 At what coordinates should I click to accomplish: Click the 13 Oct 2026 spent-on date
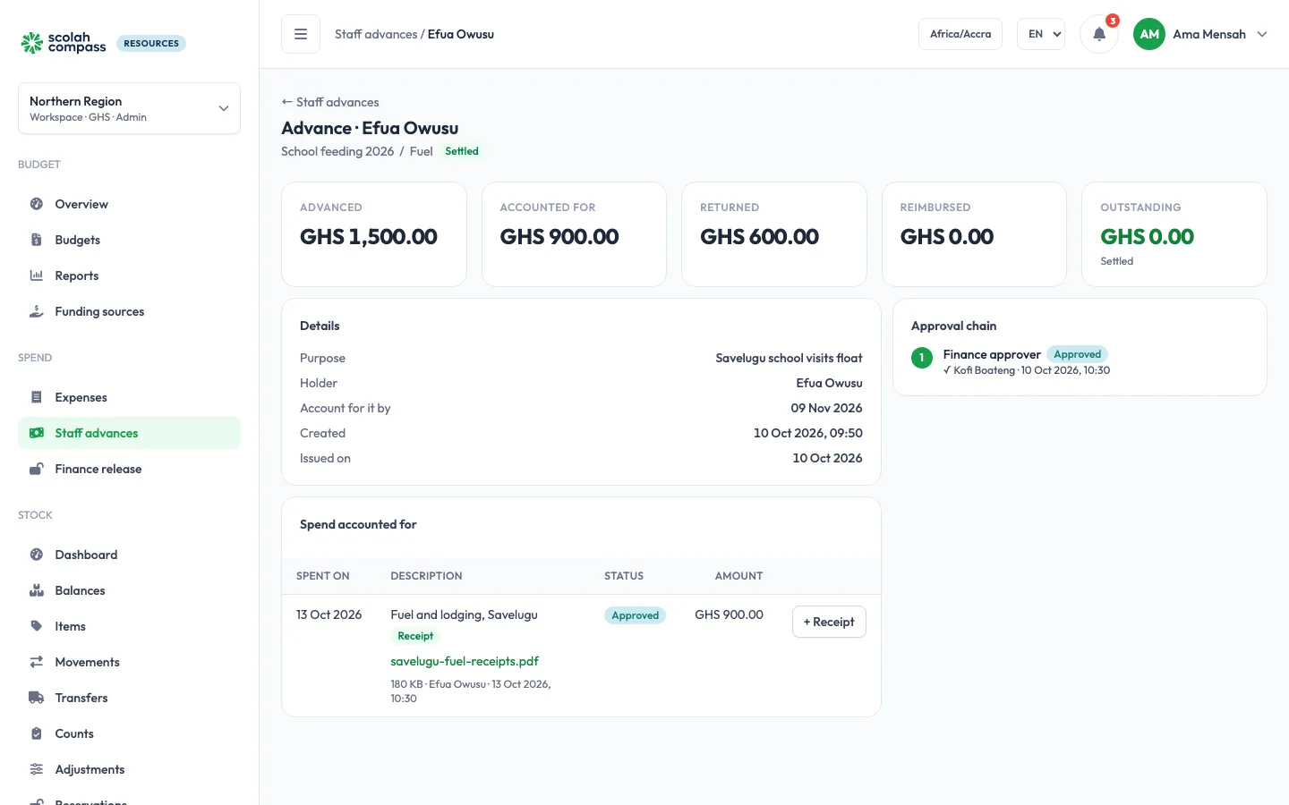click(x=329, y=614)
